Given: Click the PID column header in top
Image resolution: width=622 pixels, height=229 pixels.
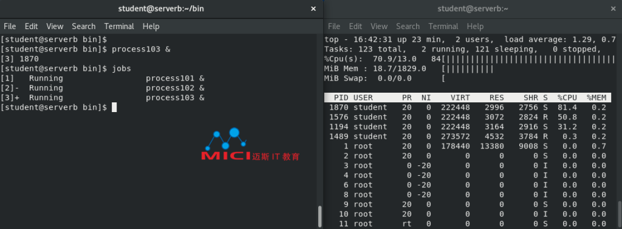Looking at the screenshot, I should point(341,98).
